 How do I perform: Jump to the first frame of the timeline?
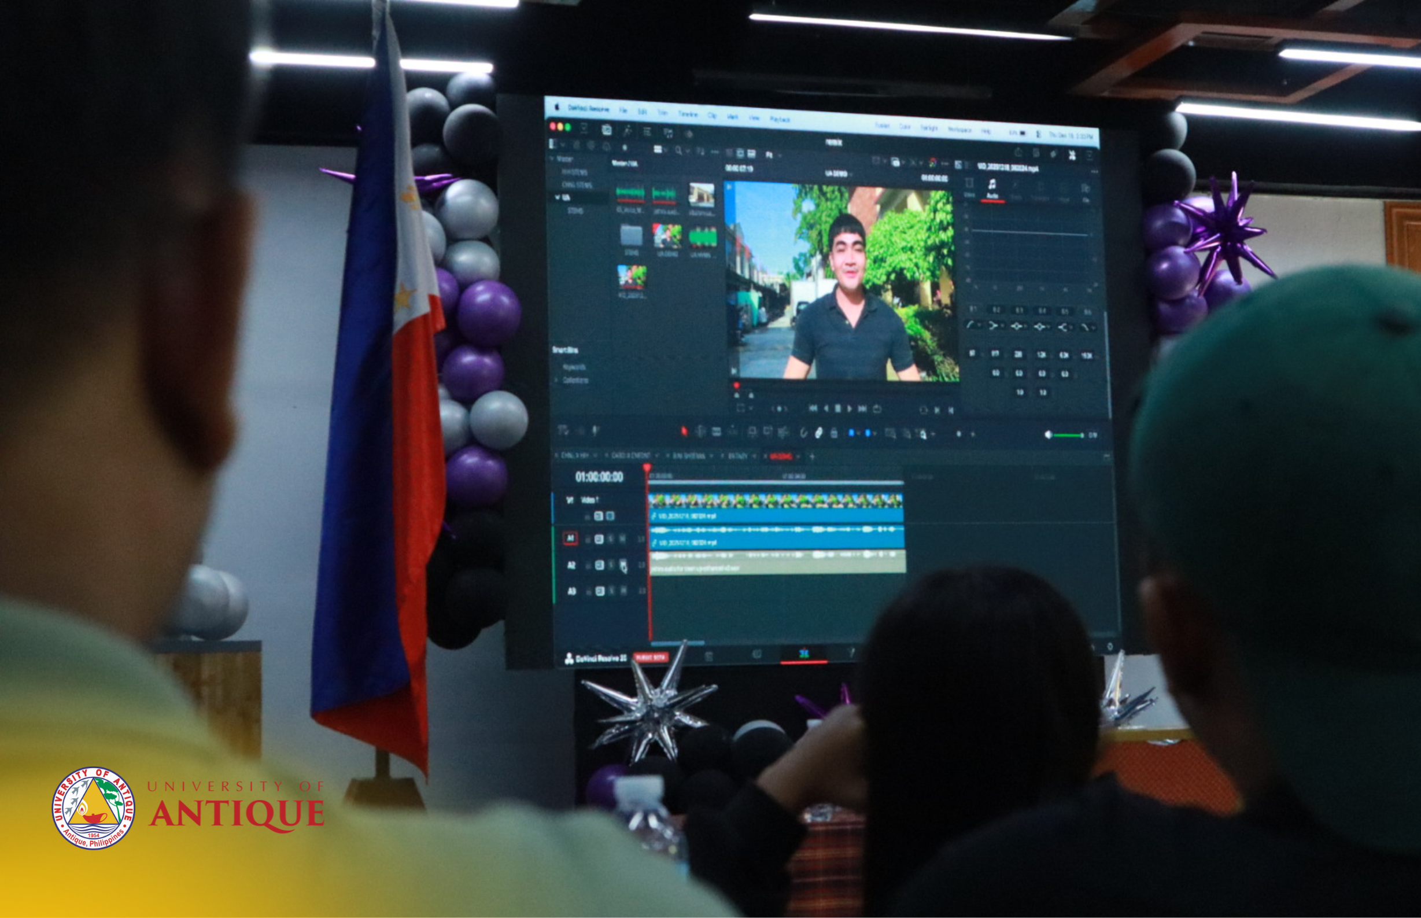[x=813, y=408]
